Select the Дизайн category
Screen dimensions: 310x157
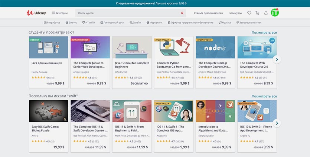click(135, 23)
